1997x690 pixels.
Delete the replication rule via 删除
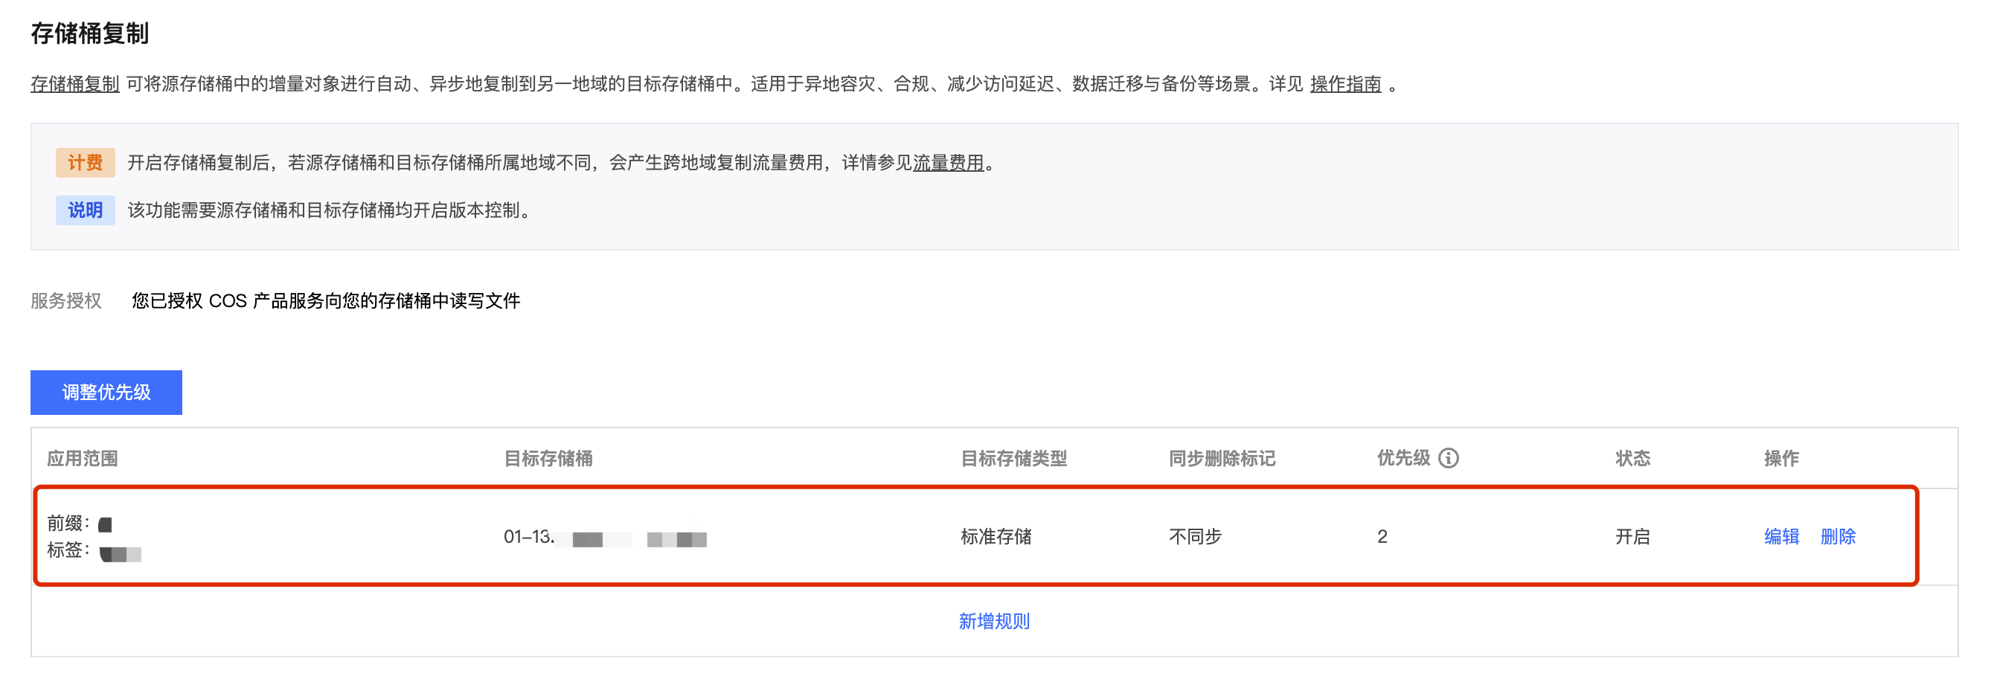(1837, 537)
